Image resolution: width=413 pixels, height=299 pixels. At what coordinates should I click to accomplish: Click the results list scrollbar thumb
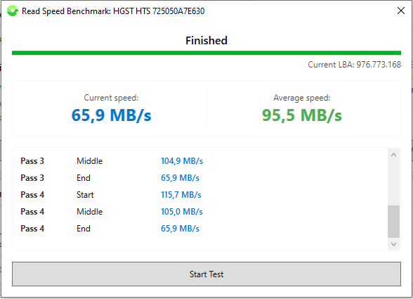[x=393, y=222]
